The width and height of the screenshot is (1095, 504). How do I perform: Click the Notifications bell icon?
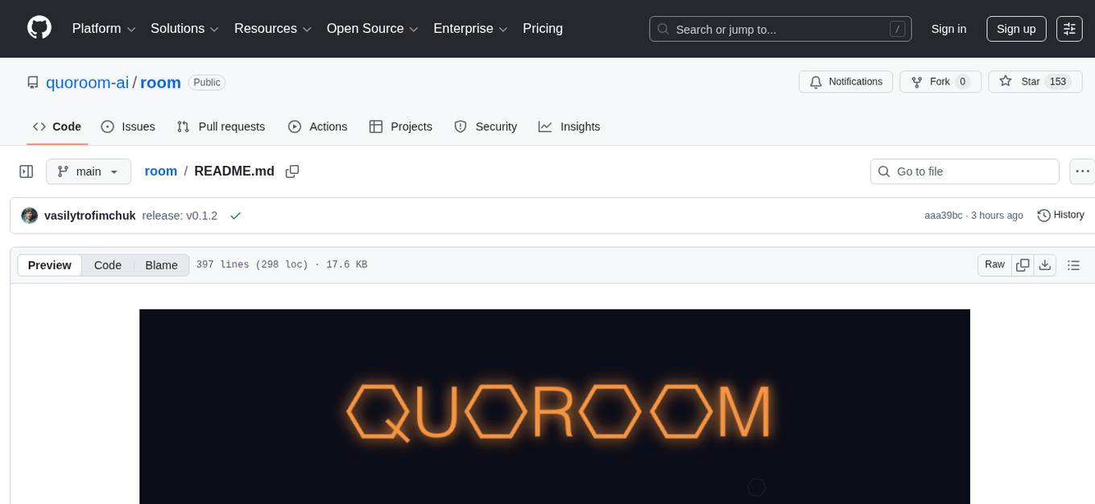816,81
